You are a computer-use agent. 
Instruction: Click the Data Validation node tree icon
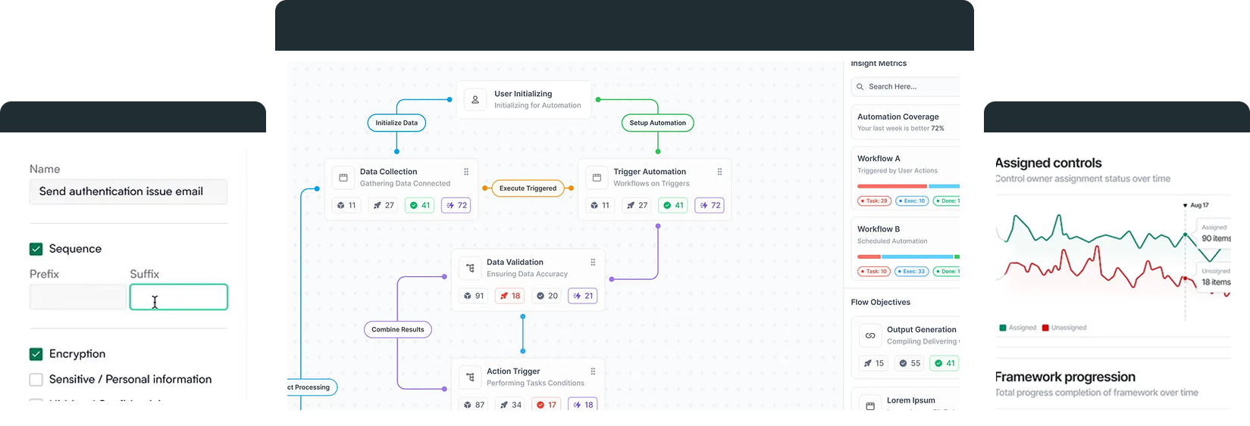[470, 268]
